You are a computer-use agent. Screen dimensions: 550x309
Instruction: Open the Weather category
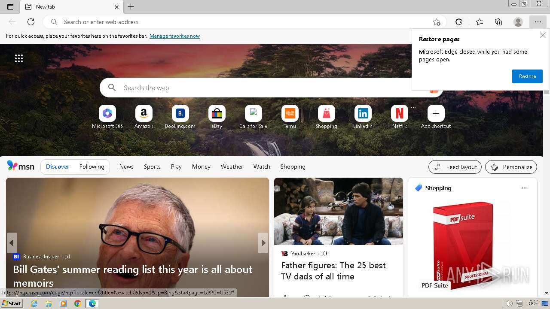click(232, 167)
